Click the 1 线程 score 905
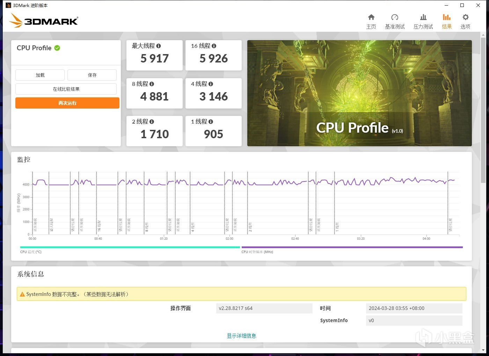This screenshot has height=356, width=489. 213,134
